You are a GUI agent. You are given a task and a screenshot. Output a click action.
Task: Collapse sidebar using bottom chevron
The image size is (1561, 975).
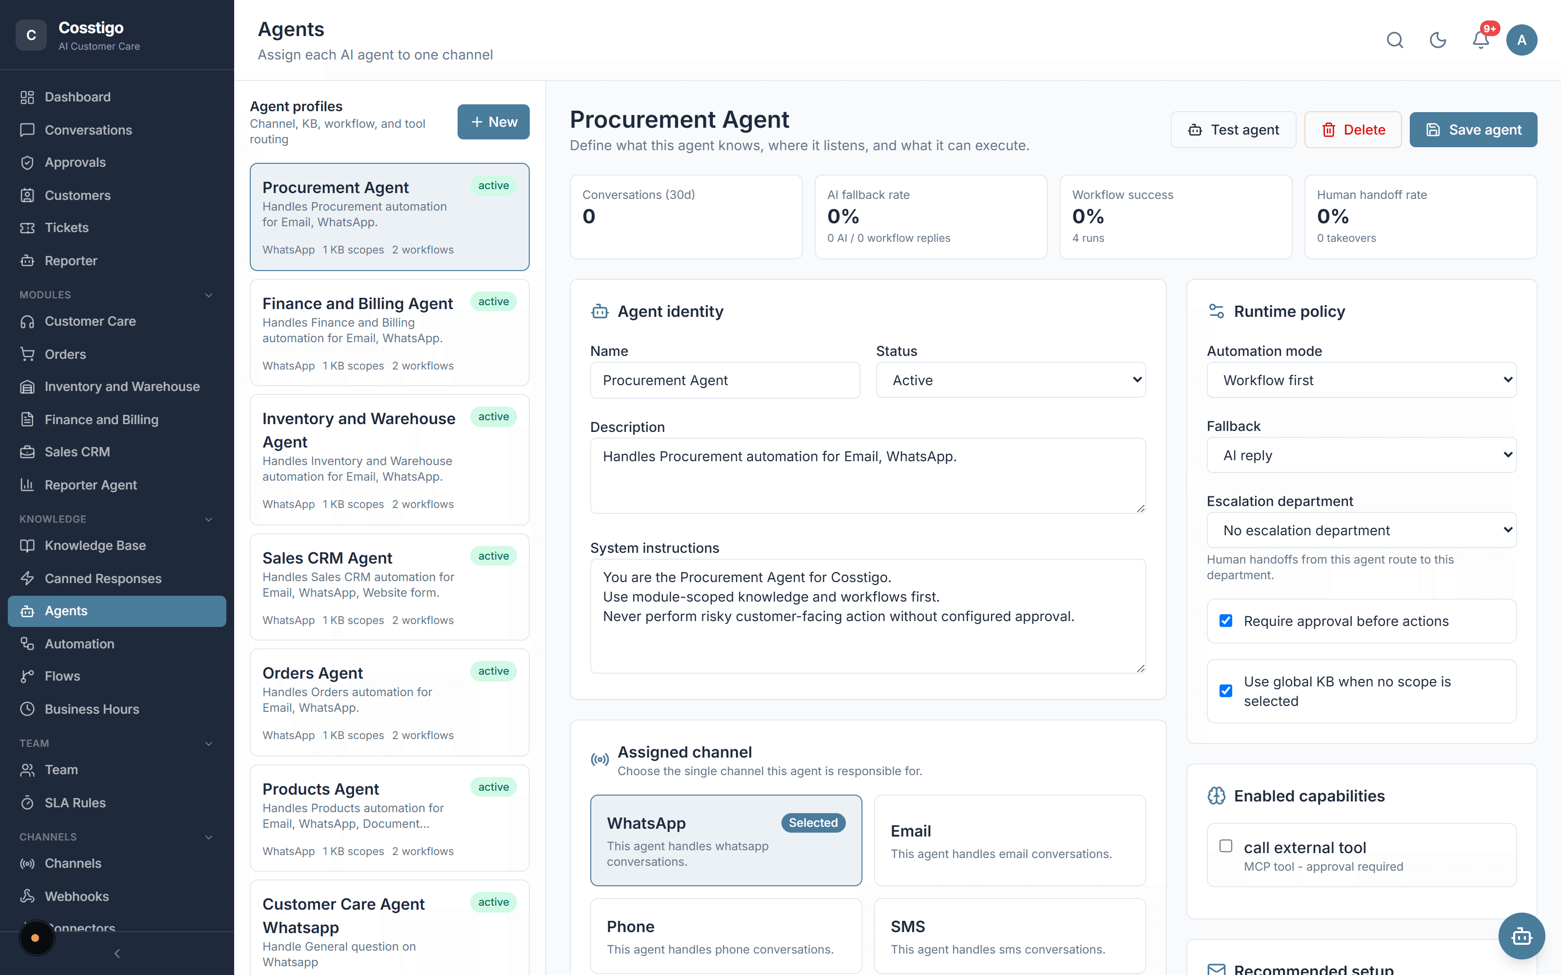tap(117, 953)
